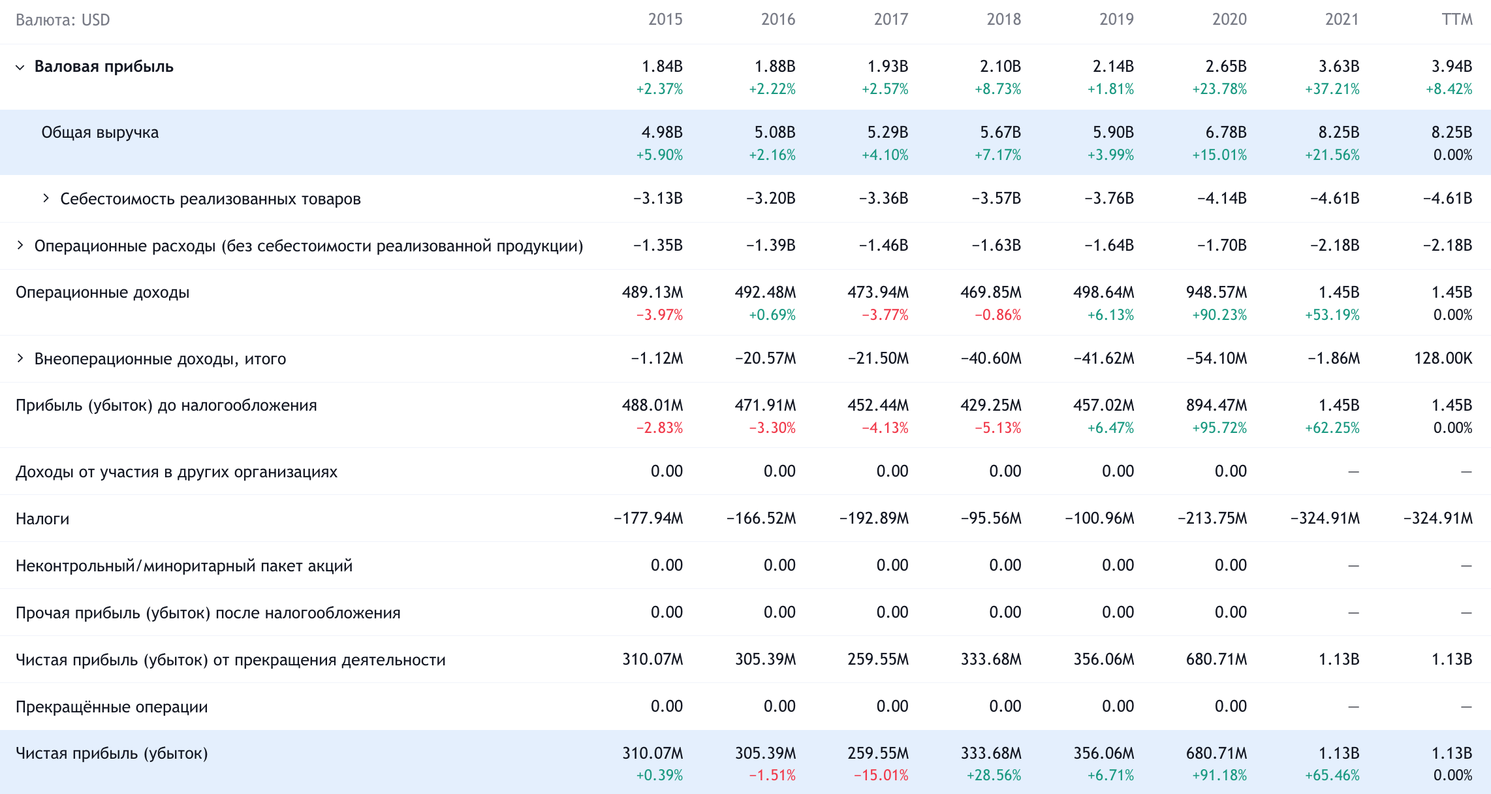The image size is (1491, 794).
Task: Select non-operating income value 128.00K
Action: (x=1443, y=358)
